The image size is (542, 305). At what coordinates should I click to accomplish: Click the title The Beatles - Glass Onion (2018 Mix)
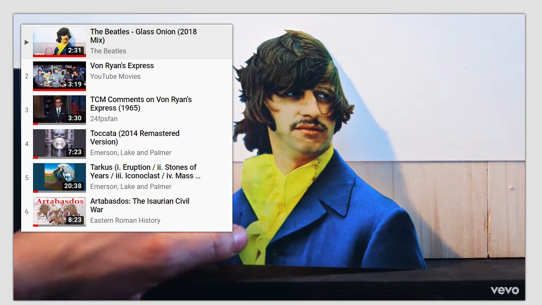tap(144, 36)
